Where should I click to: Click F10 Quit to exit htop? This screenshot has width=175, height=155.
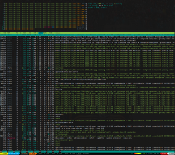pyautogui.click(x=62, y=152)
